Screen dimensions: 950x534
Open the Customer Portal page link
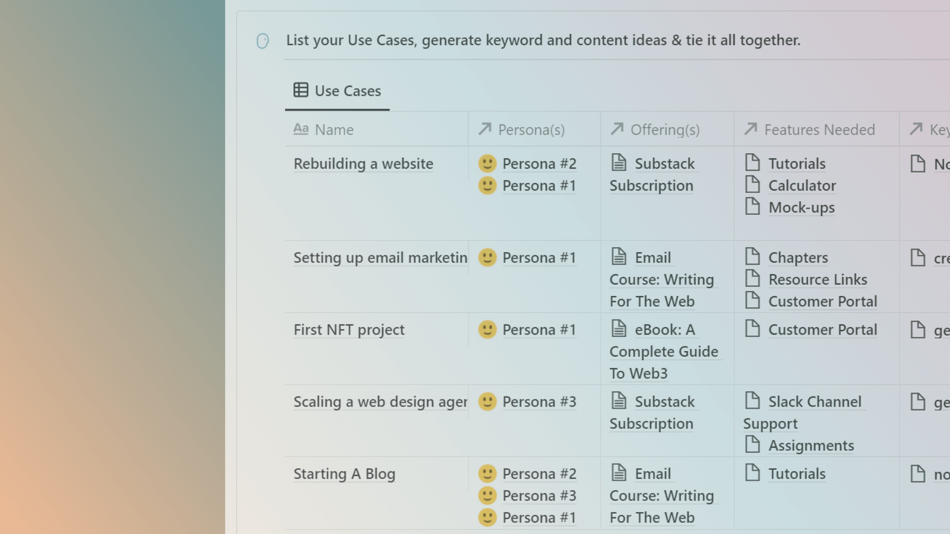(x=823, y=329)
